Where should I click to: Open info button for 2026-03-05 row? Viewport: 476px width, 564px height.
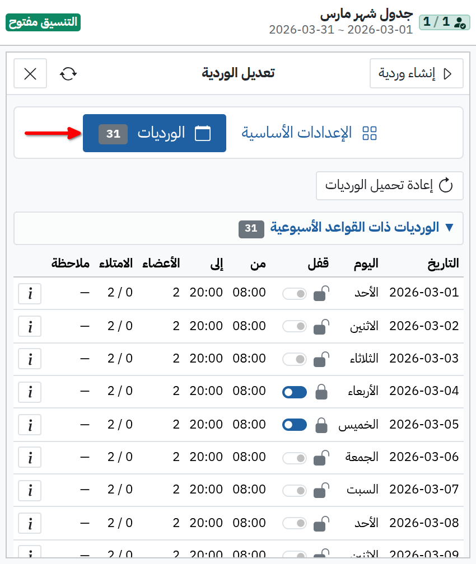pos(30,425)
